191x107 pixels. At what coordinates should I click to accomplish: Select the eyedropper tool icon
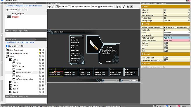point(124,7)
